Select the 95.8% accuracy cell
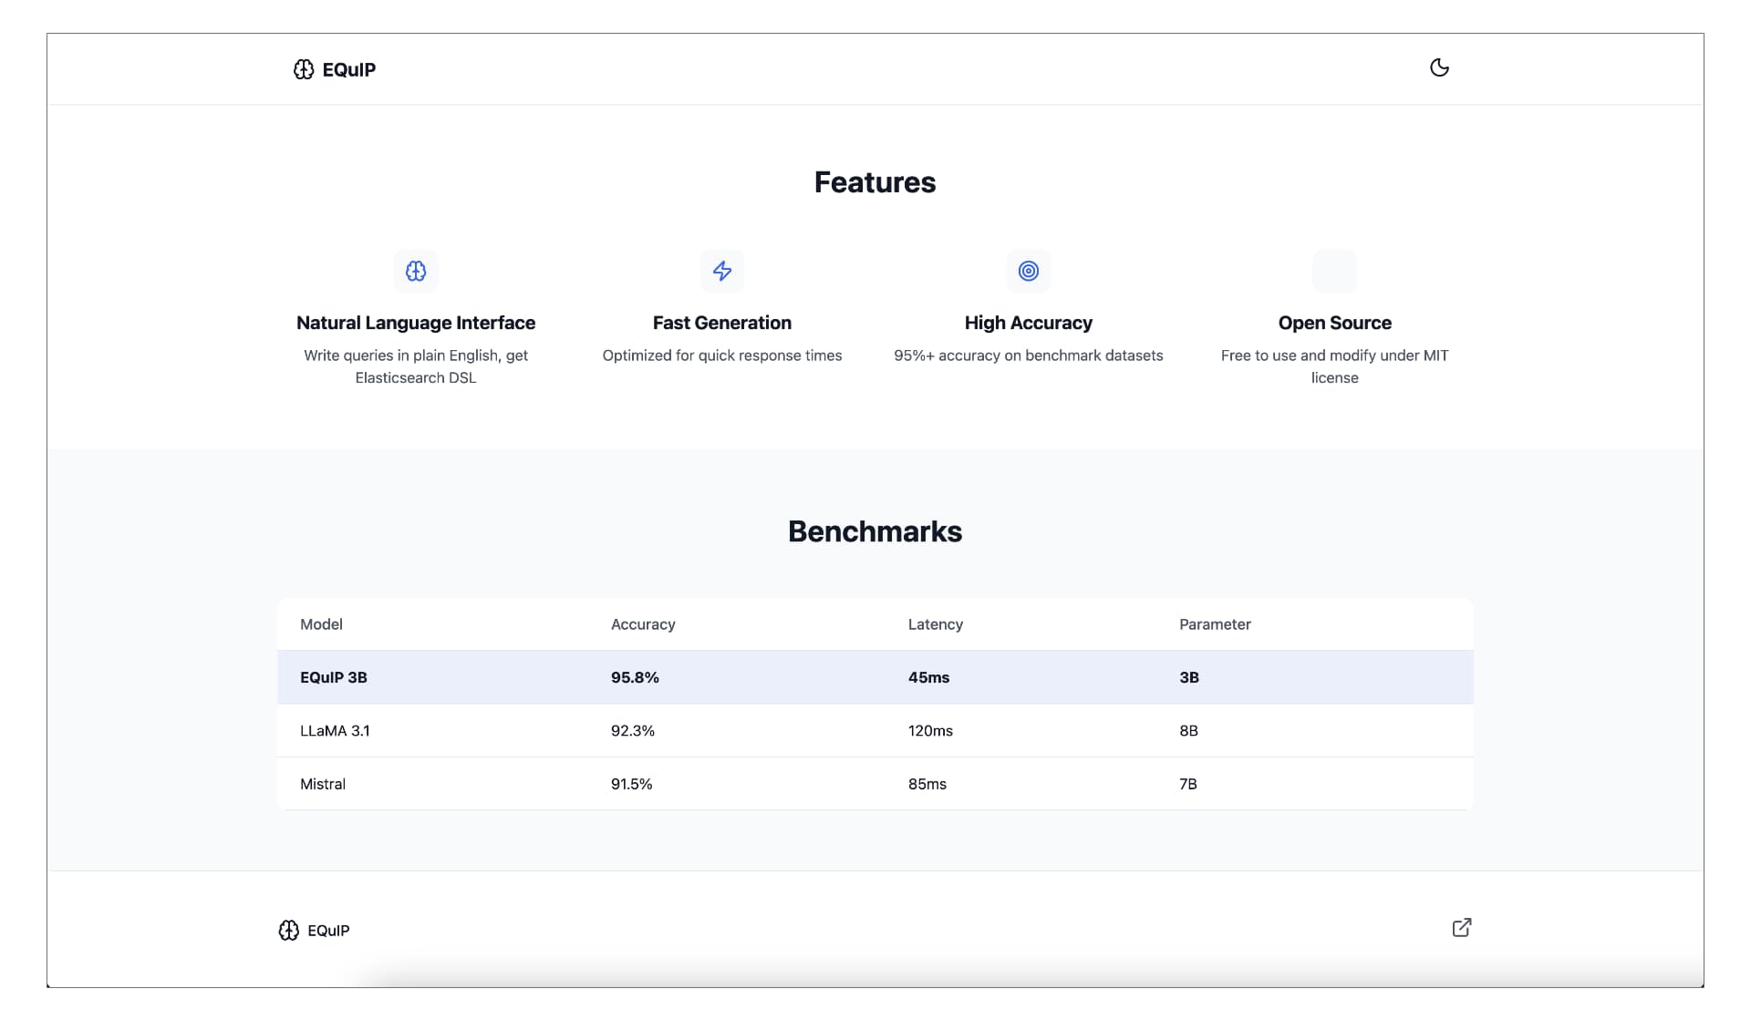The height and width of the screenshot is (1020, 1751). tap(635, 677)
